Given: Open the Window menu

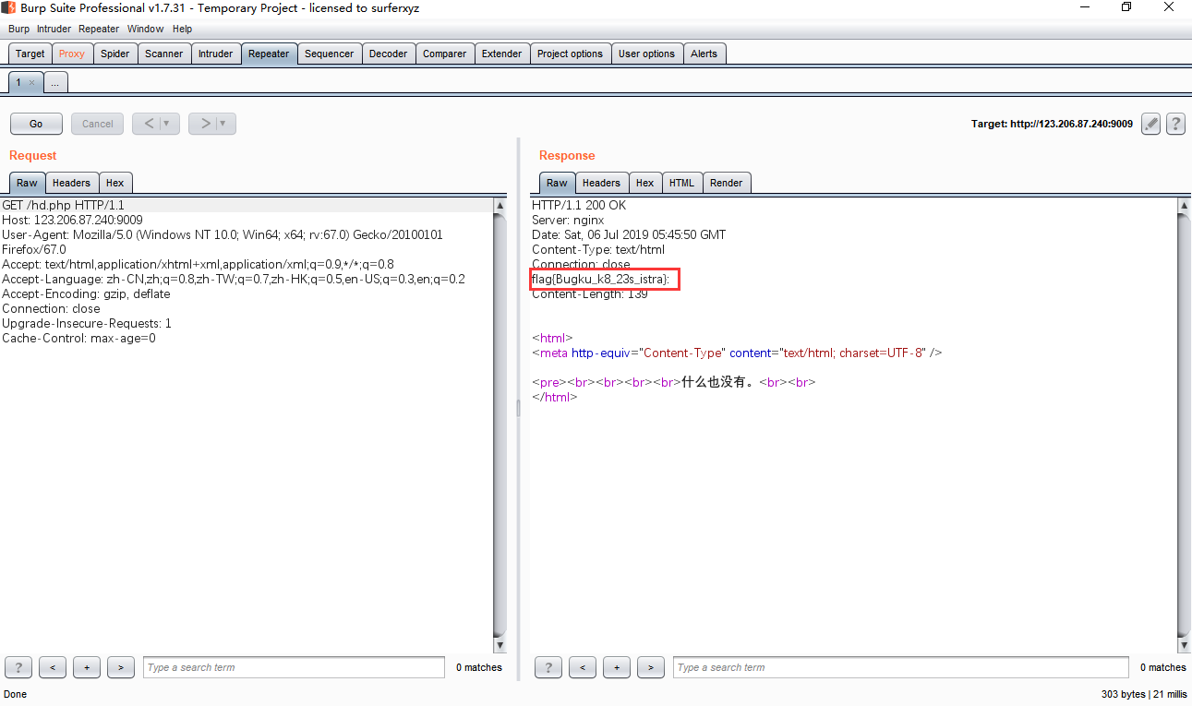Looking at the screenshot, I should coord(145,29).
